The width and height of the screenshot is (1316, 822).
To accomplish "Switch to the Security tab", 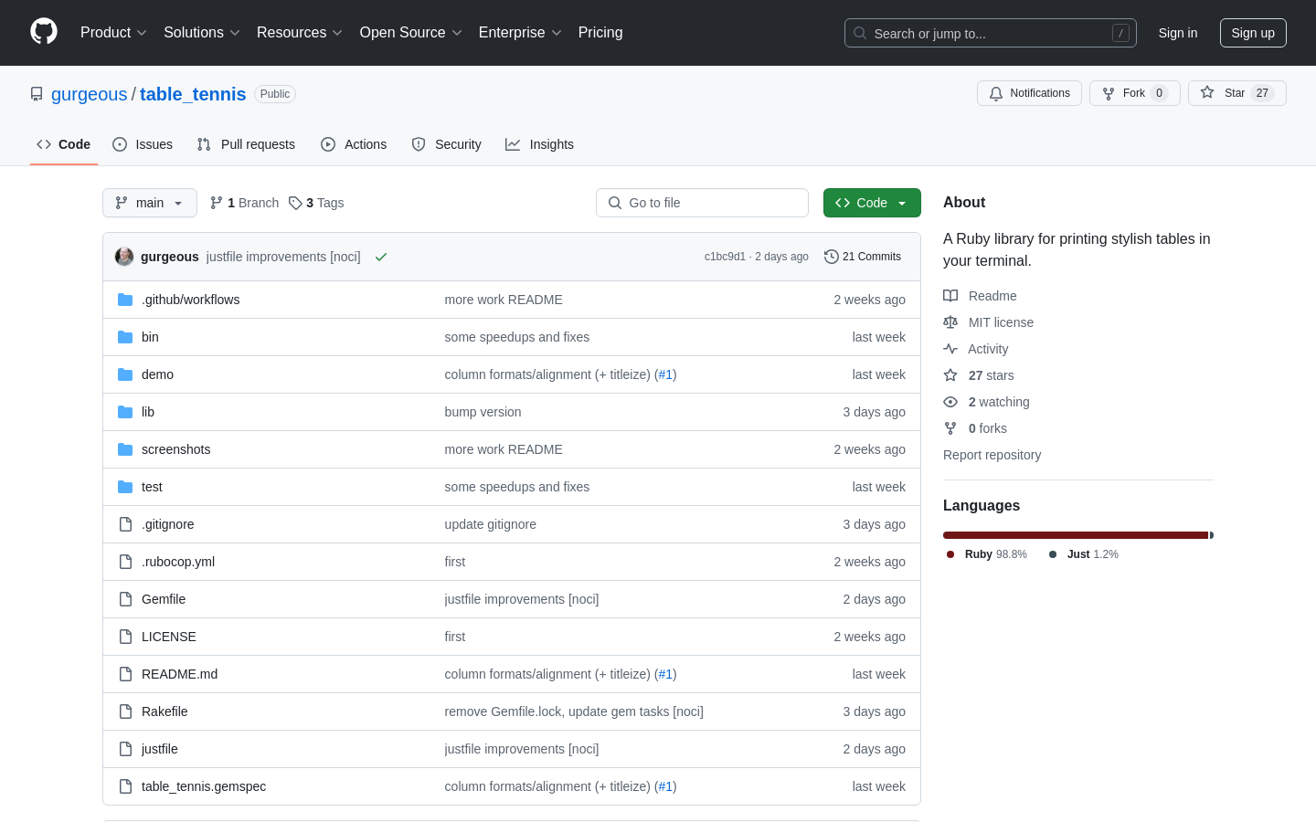I will (x=446, y=144).
